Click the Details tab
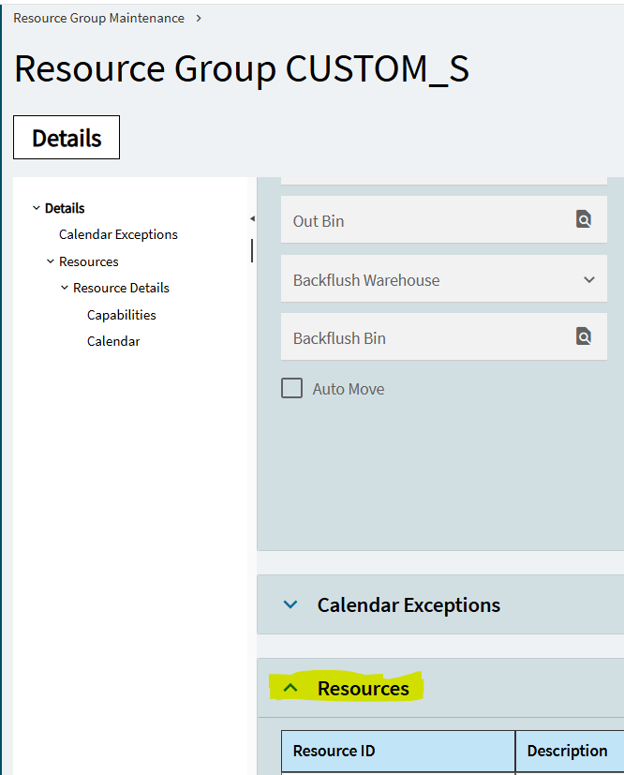The height and width of the screenshot is (775, 624). pos(67,138)
